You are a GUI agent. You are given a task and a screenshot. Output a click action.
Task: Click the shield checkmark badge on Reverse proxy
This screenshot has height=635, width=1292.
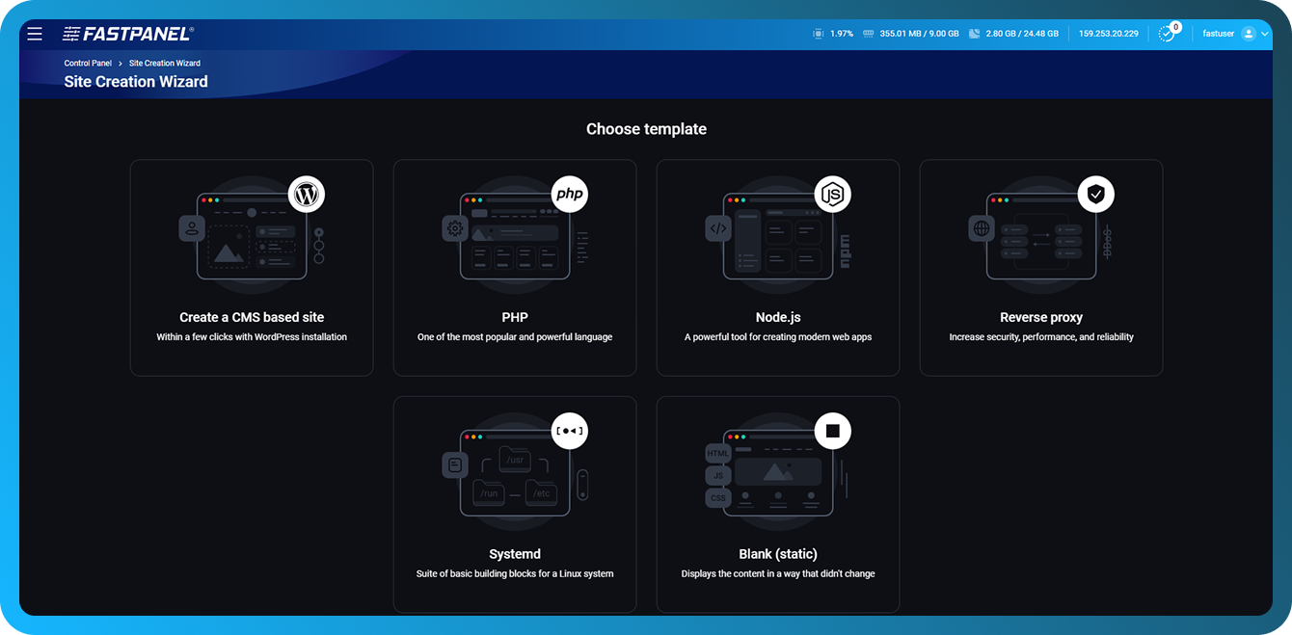[1095, 194]
